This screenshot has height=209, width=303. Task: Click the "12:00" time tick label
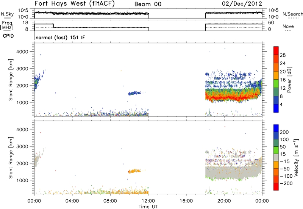click(148, 201)
